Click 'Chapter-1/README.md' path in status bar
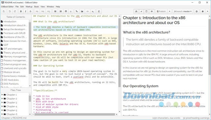Viewport: 211px width, 120px height. pyautogui.click(x=14, y=118)
